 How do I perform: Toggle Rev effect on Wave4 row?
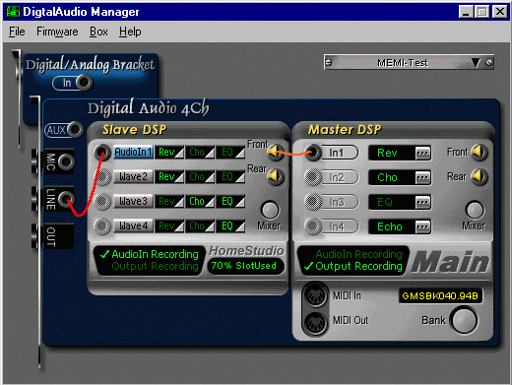point(169,225)
